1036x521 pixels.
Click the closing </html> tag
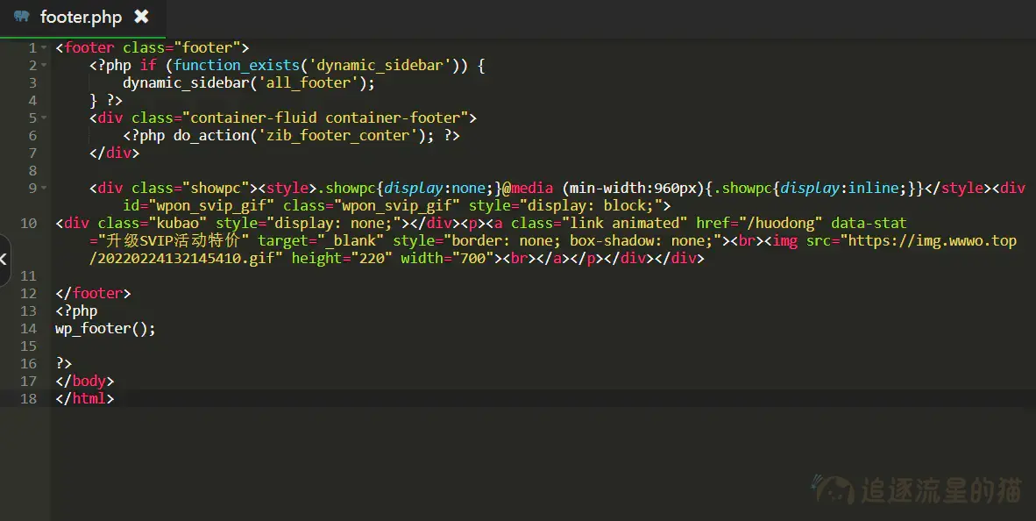pyautogui.click(x=84, y=399)
